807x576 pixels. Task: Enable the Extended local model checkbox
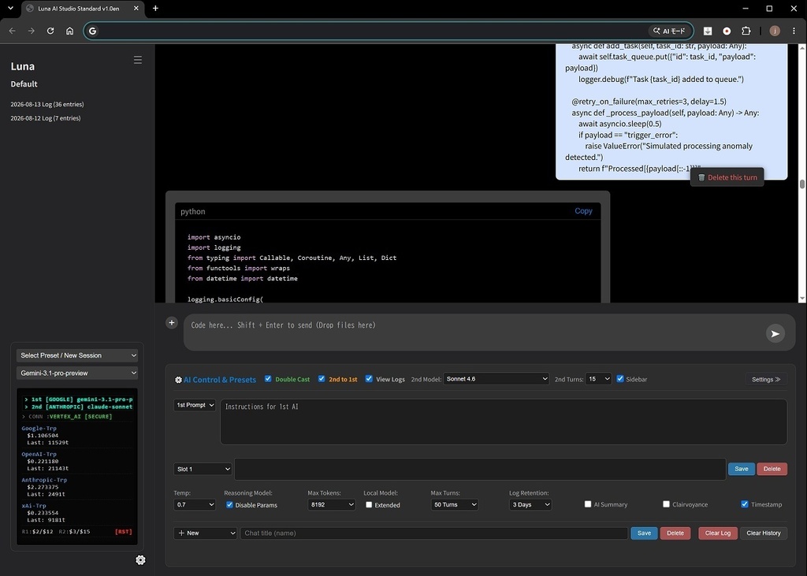point(369,505)
